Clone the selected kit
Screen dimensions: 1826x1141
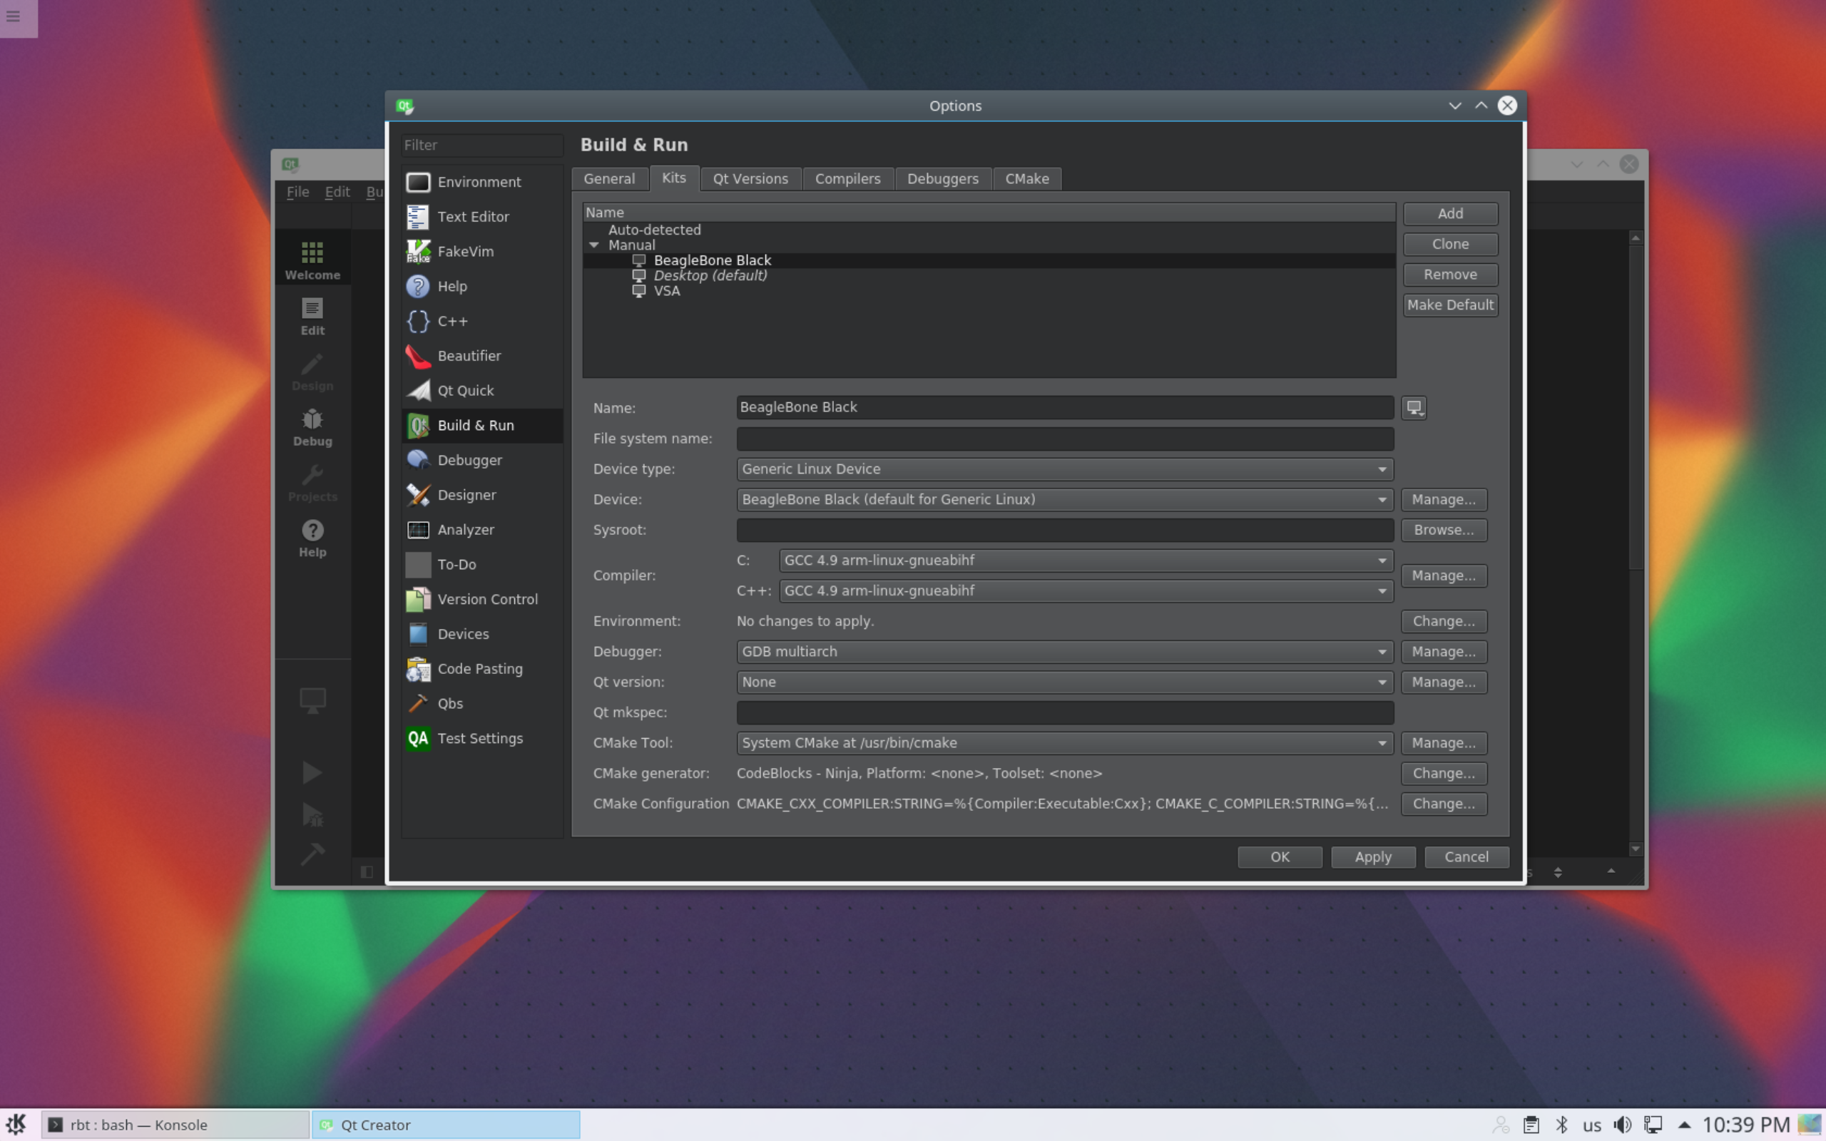click(1449, 244)
